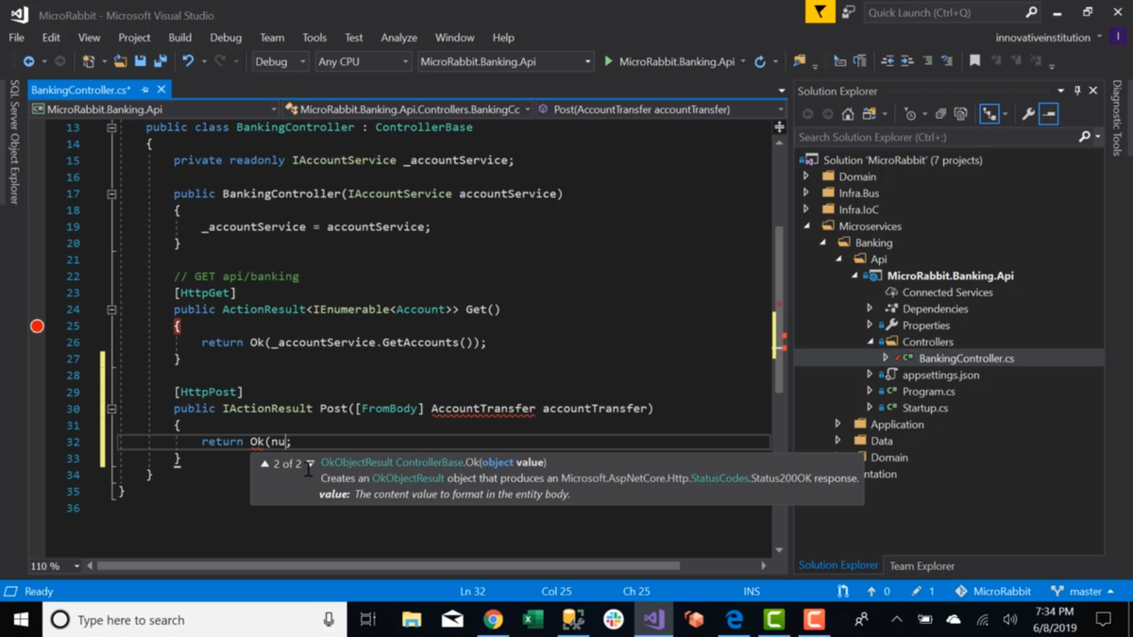Click Collapse All icon in Solution Explorer
Viewport: 1133px width, 637px height.
(940, 114)
